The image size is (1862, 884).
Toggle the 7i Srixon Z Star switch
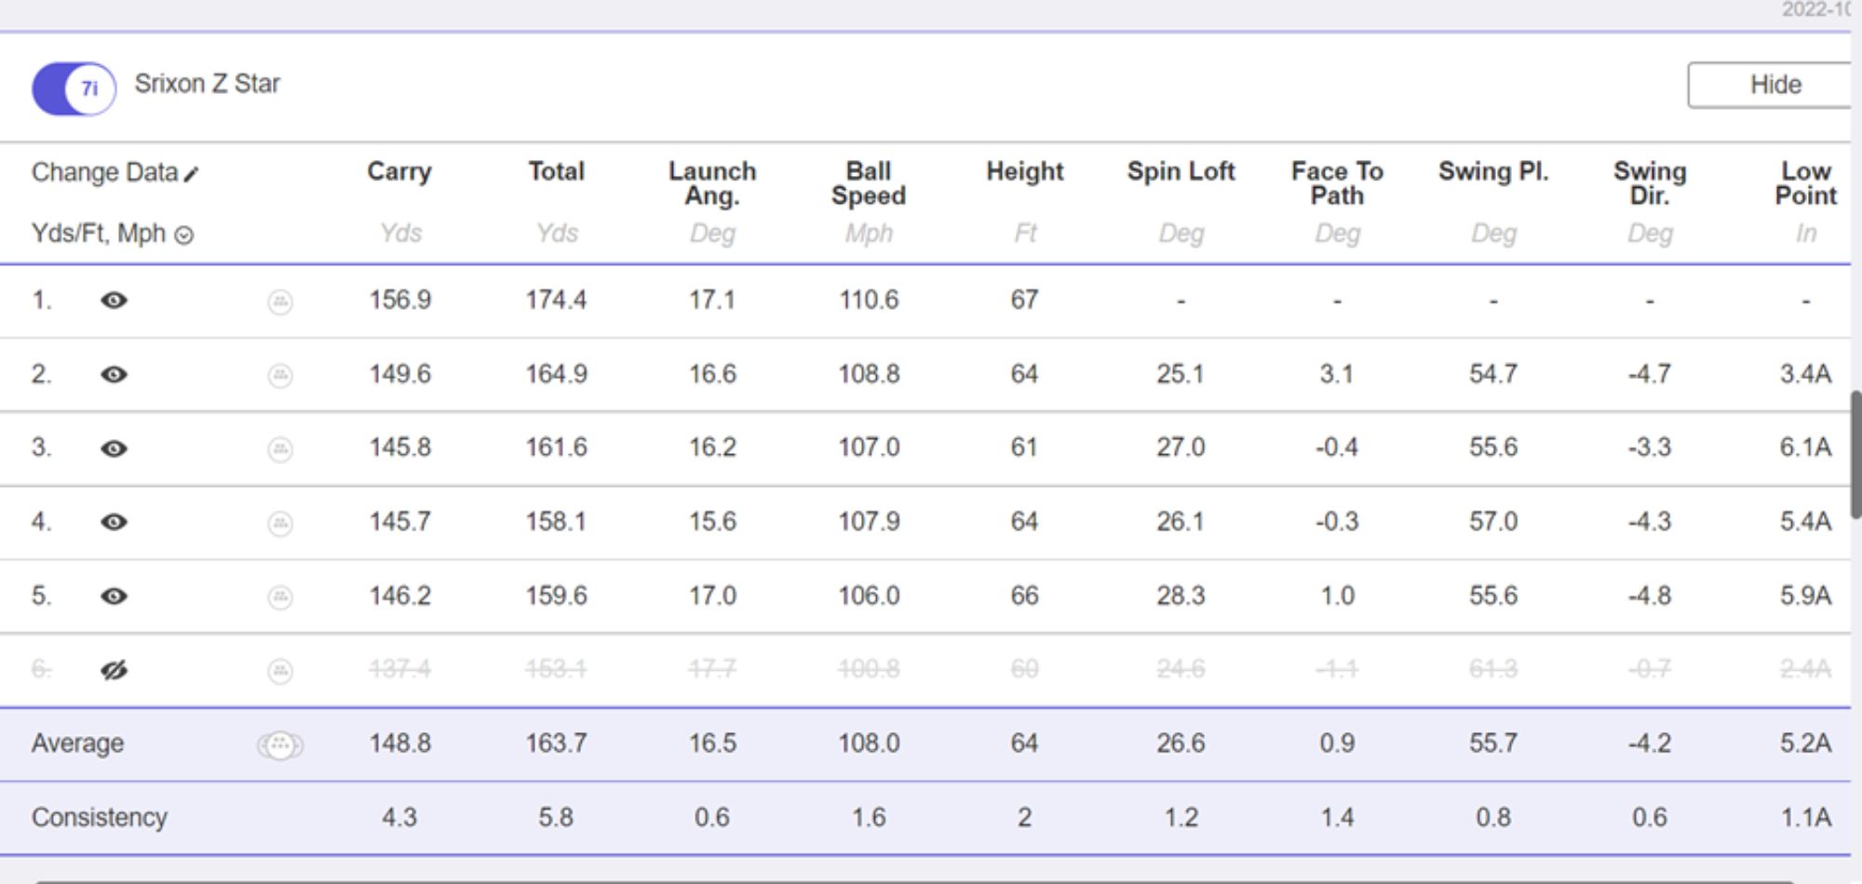pyautogui.click(x=74, y=88)
